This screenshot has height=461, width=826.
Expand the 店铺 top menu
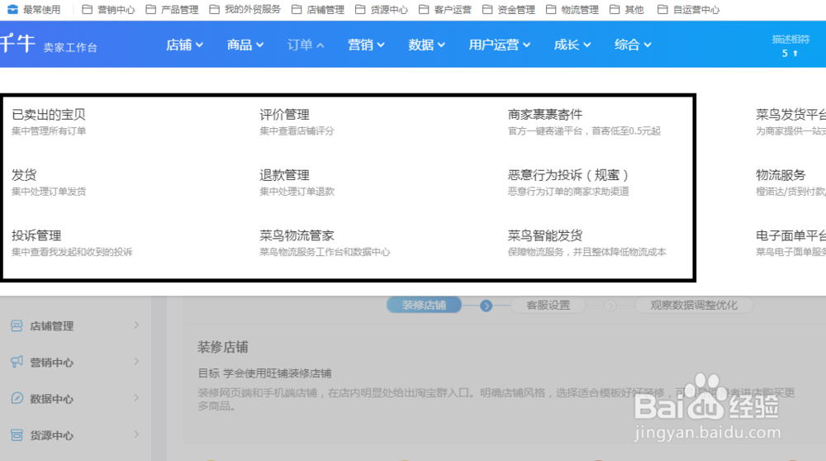184,45
